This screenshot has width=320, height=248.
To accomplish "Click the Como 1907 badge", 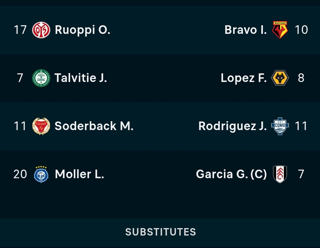I will click(280, 126).
